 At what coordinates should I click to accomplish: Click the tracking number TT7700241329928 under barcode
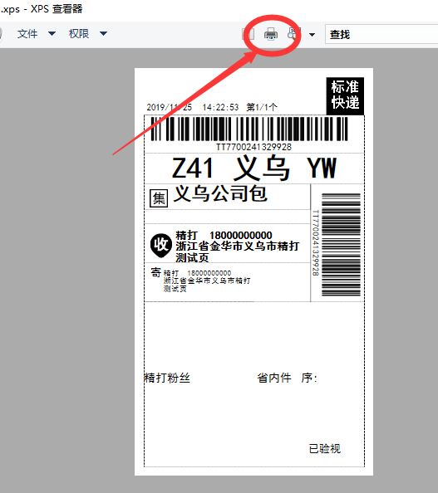point(253,147)
